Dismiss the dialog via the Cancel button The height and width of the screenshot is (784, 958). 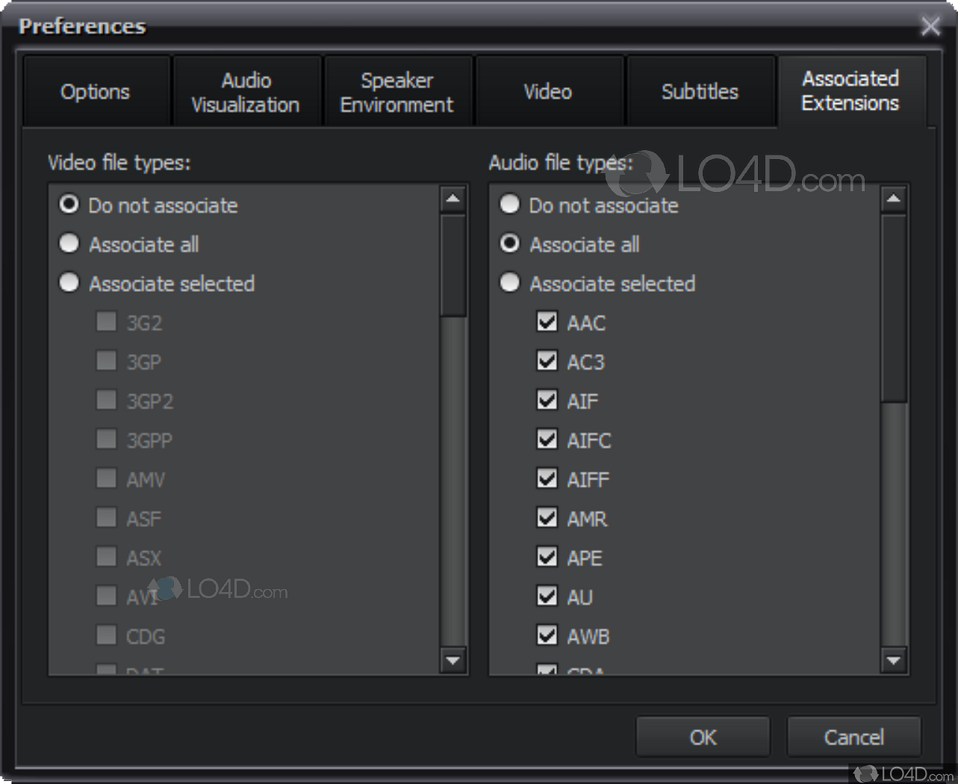click(x=853, y=736)
